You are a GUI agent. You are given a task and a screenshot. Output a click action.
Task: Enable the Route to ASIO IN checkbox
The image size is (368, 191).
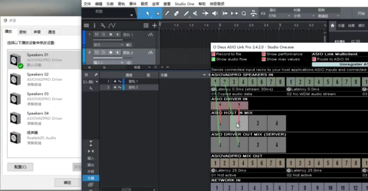coord(314,59)
